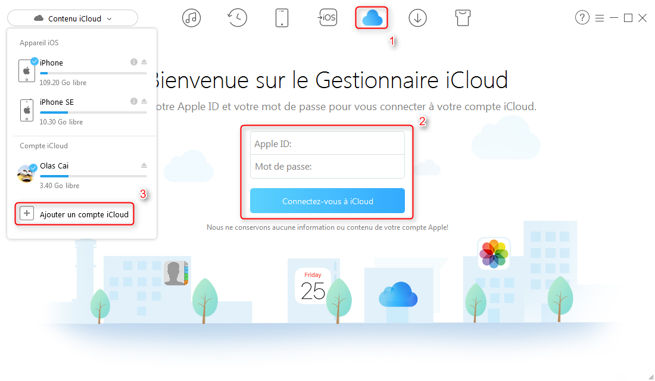655x381 pixels.
Task: Click the plus icon beside Ajouter un compte
Action: pos(27,214)
